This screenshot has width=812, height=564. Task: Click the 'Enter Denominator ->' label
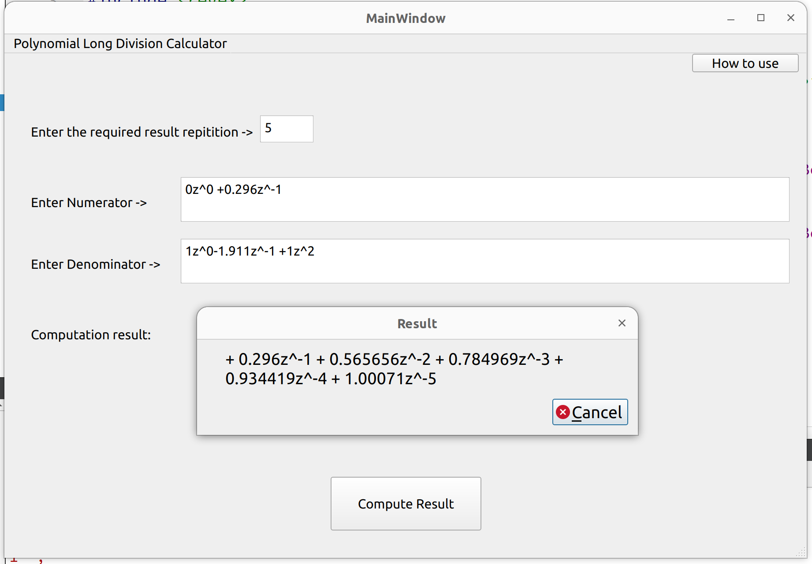pyautogui.click(x=96, y=264)
